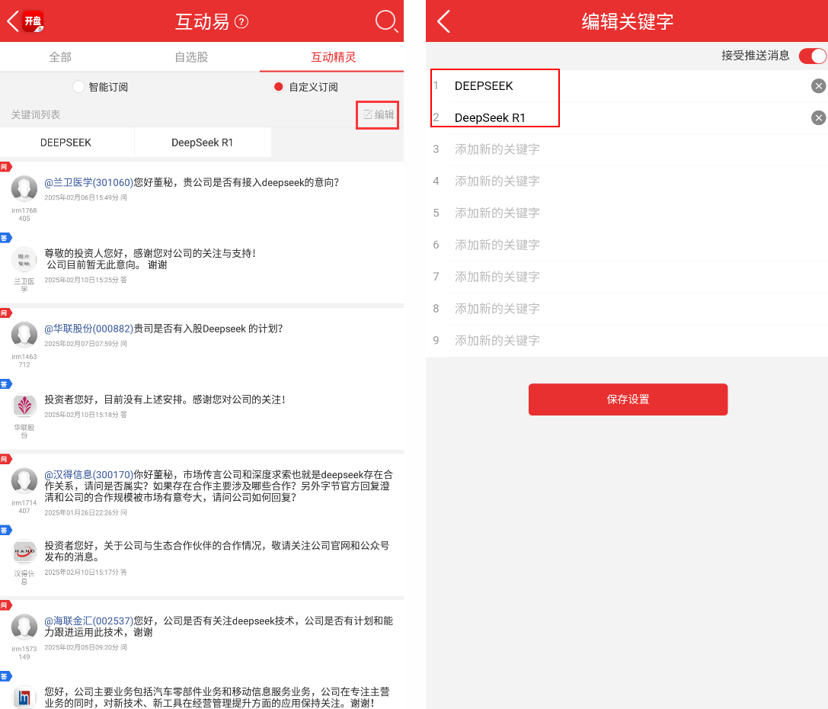The image size is (828, 709).
Task: Open avatar of user irm1714407
Action: click(x=24, y=481)
